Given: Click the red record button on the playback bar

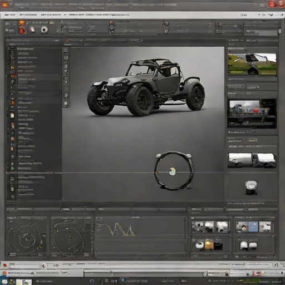Looking at the screenshot, I should coord(5,266).
